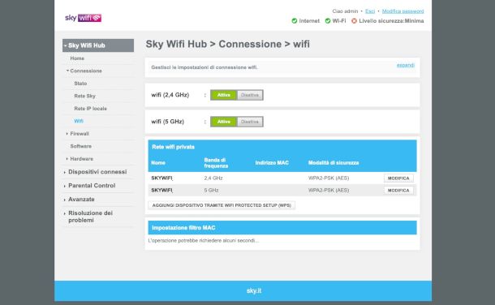Log out with Esci link

click(x=370, y=11)
